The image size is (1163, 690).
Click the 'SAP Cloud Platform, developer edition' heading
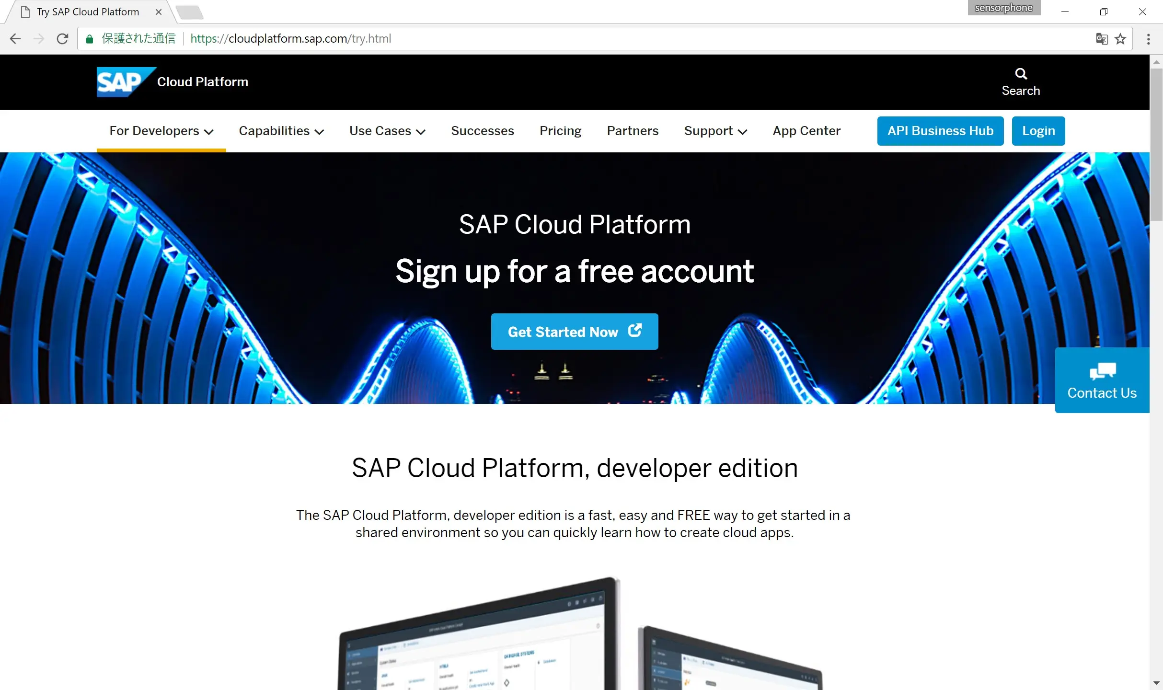point(575,468)
